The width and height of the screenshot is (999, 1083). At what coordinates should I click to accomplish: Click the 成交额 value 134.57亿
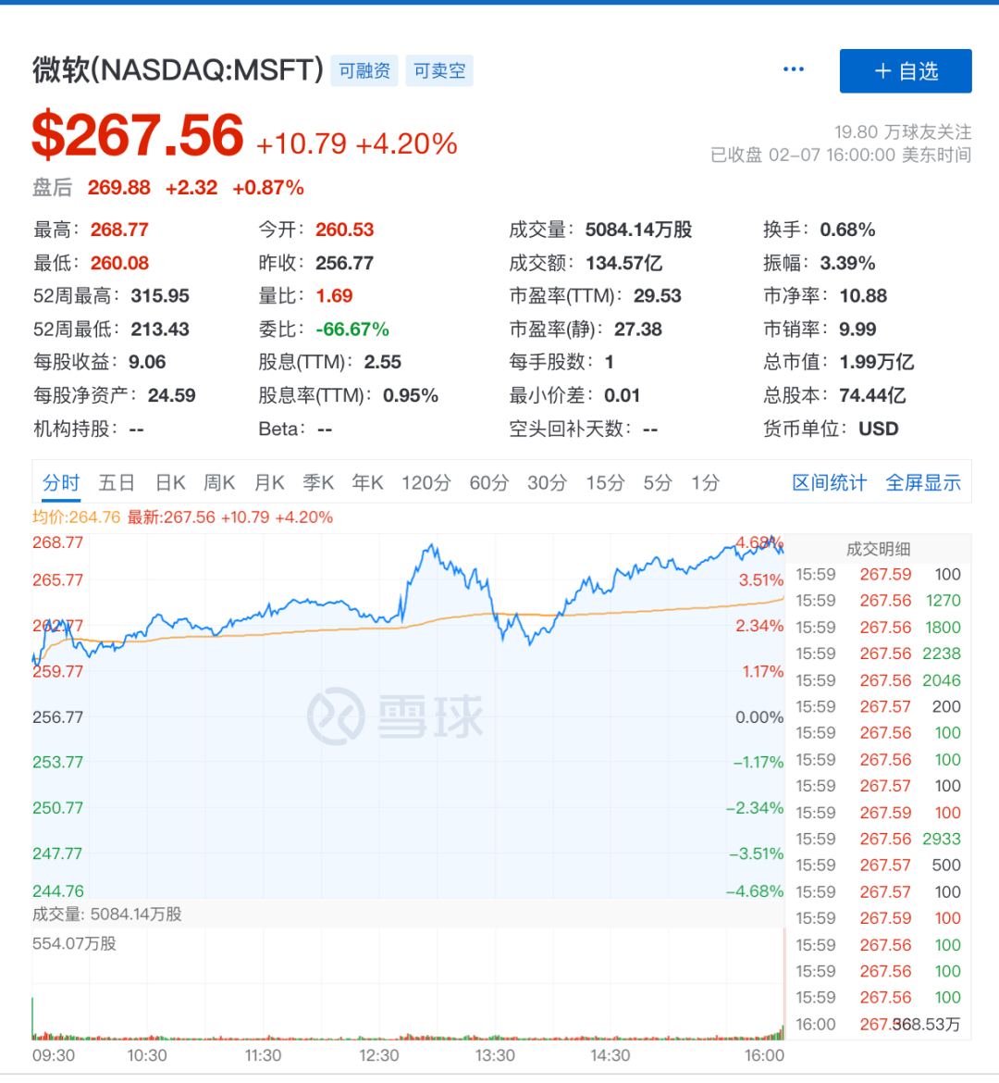pos(624,263)
